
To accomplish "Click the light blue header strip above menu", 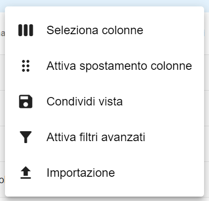I will pos(104,3).
